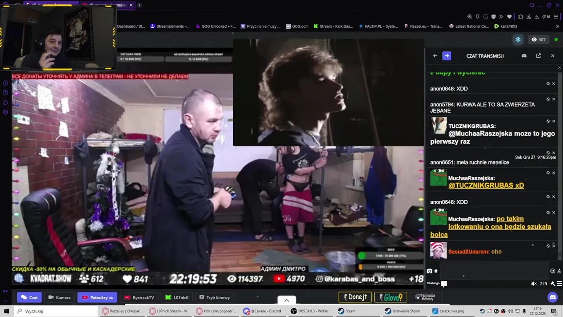The height and width of the screenshot is (317, 563).
Task: Open Discord icon in chat header
Action: click(x=524, y=56)
